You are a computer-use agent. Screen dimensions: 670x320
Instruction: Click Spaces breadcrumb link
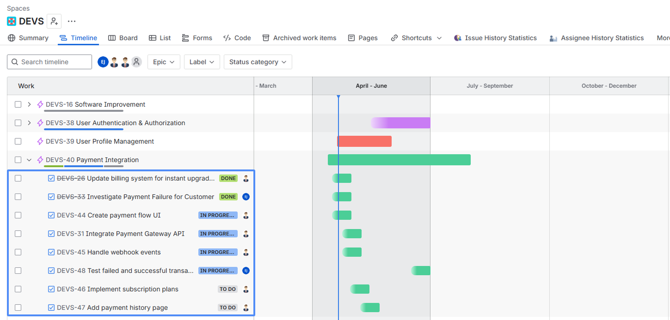point(18,8)
